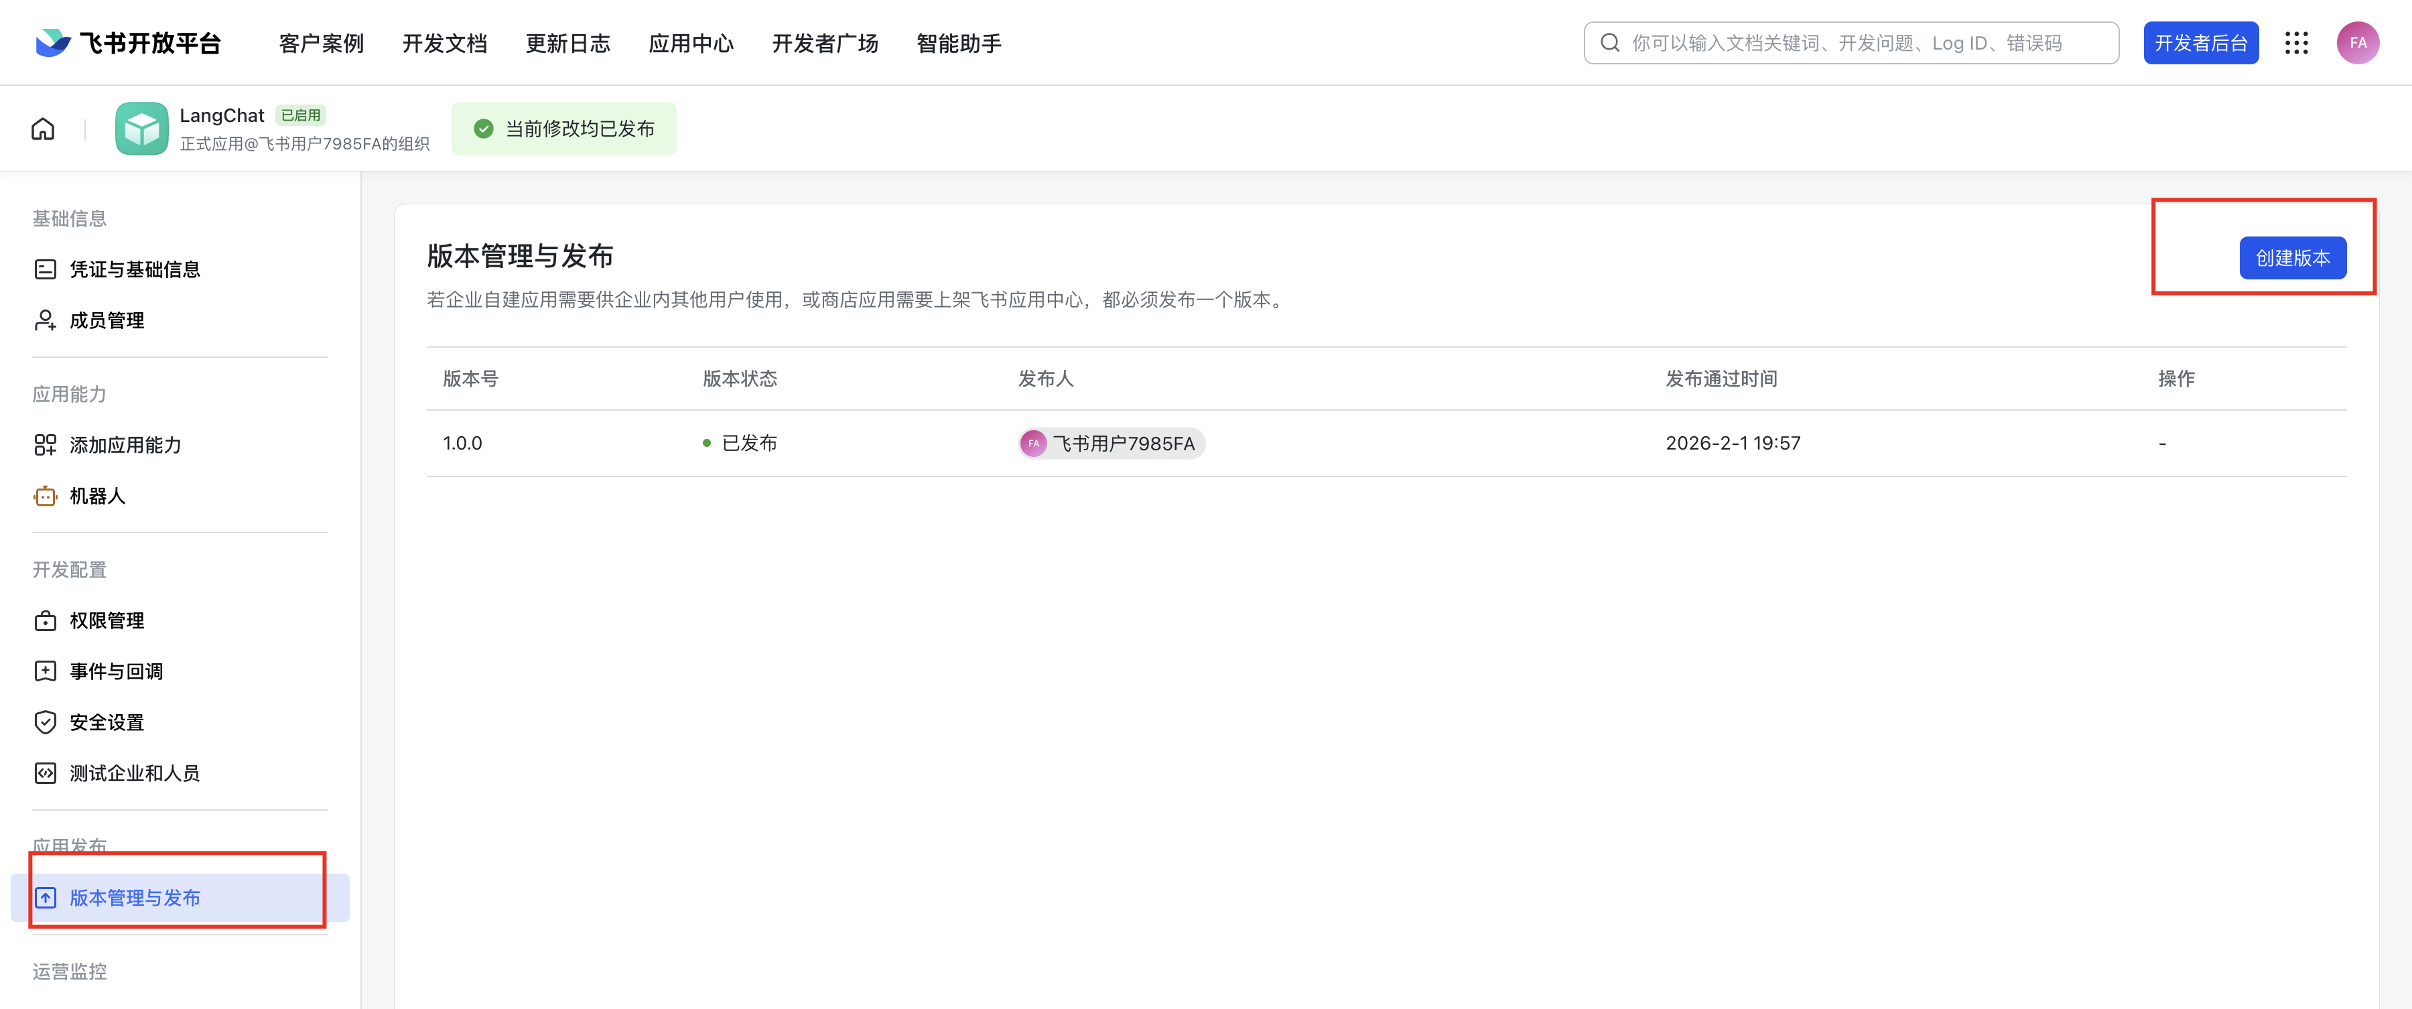2412x1009 pixels.
Task: Open 安全设置 shield item in sidebar
Action: [x=106, y=723]
